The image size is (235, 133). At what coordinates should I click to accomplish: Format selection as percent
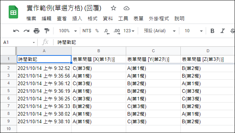point(97,31)
